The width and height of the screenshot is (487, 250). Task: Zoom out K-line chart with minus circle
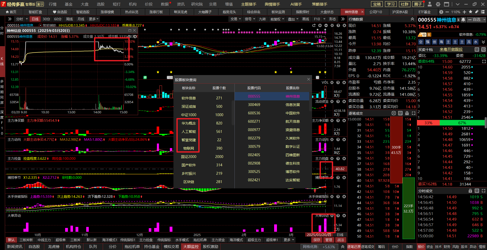coord(326,25)
